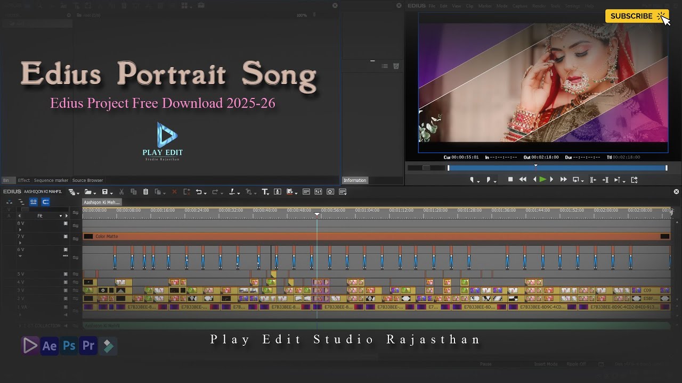The width and height of the screenshot is (682, 383).
Task: Toggle the 4 V track mute box
Action: (66, 282)
